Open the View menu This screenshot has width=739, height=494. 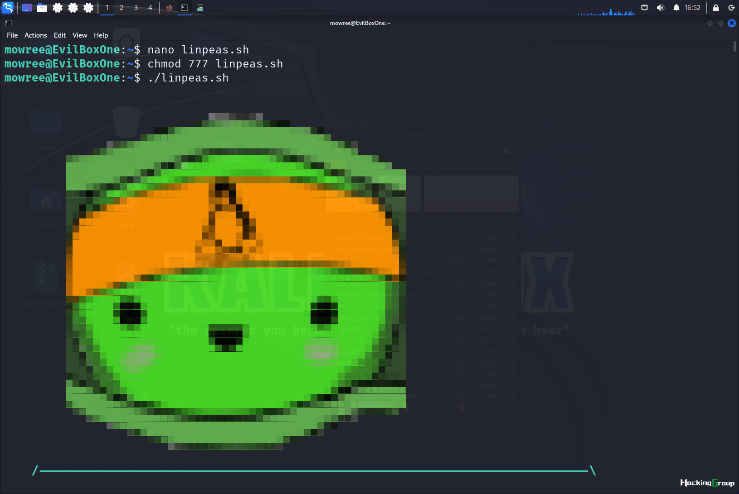(x=80, y=35)
